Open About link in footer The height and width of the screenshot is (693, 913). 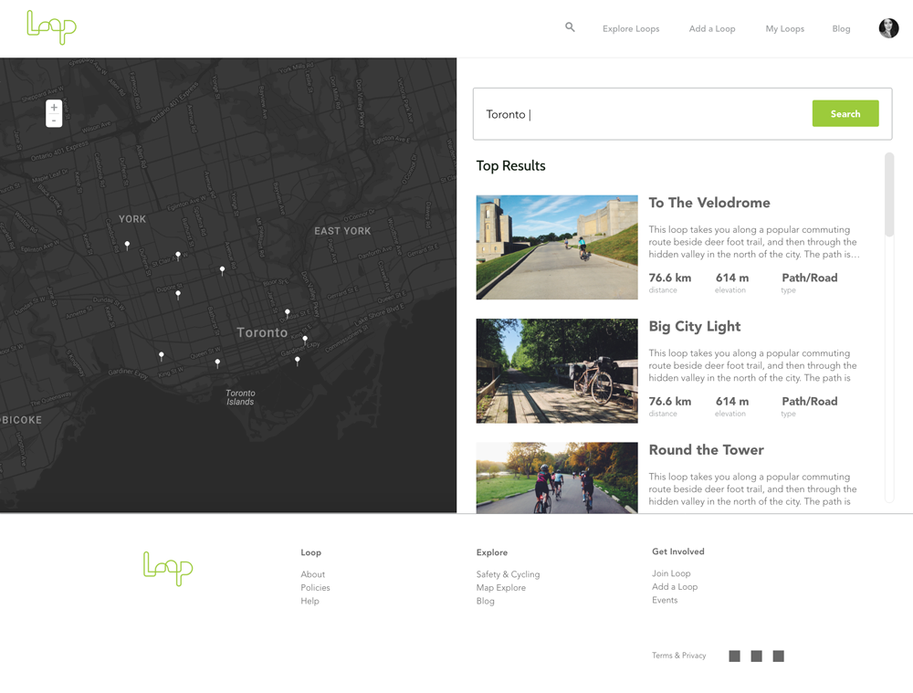[x=312, y=574]
